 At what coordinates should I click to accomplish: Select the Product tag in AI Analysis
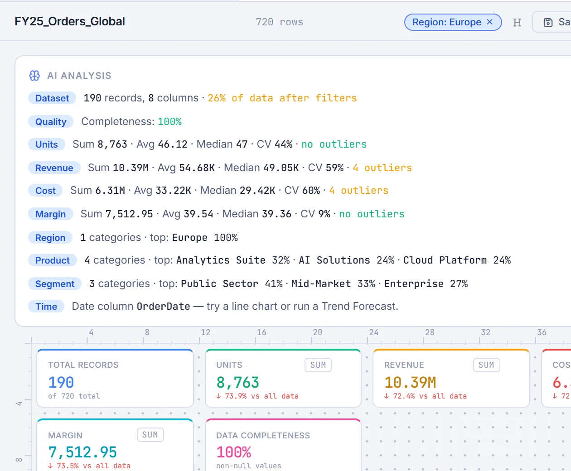[x=53, y=260]
